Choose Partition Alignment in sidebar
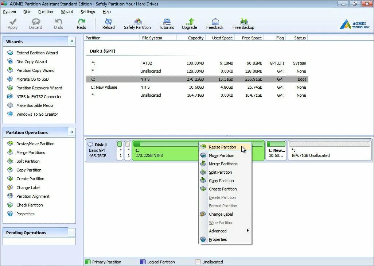The width and height of the screenshot is (374, 266). (28, 196)
